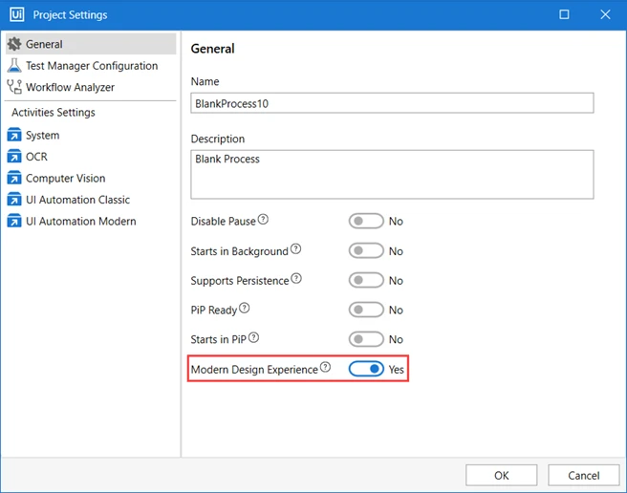Click the Computer Vision settings icon
This screenshot has height=493, width=627.
pos(14,178)
